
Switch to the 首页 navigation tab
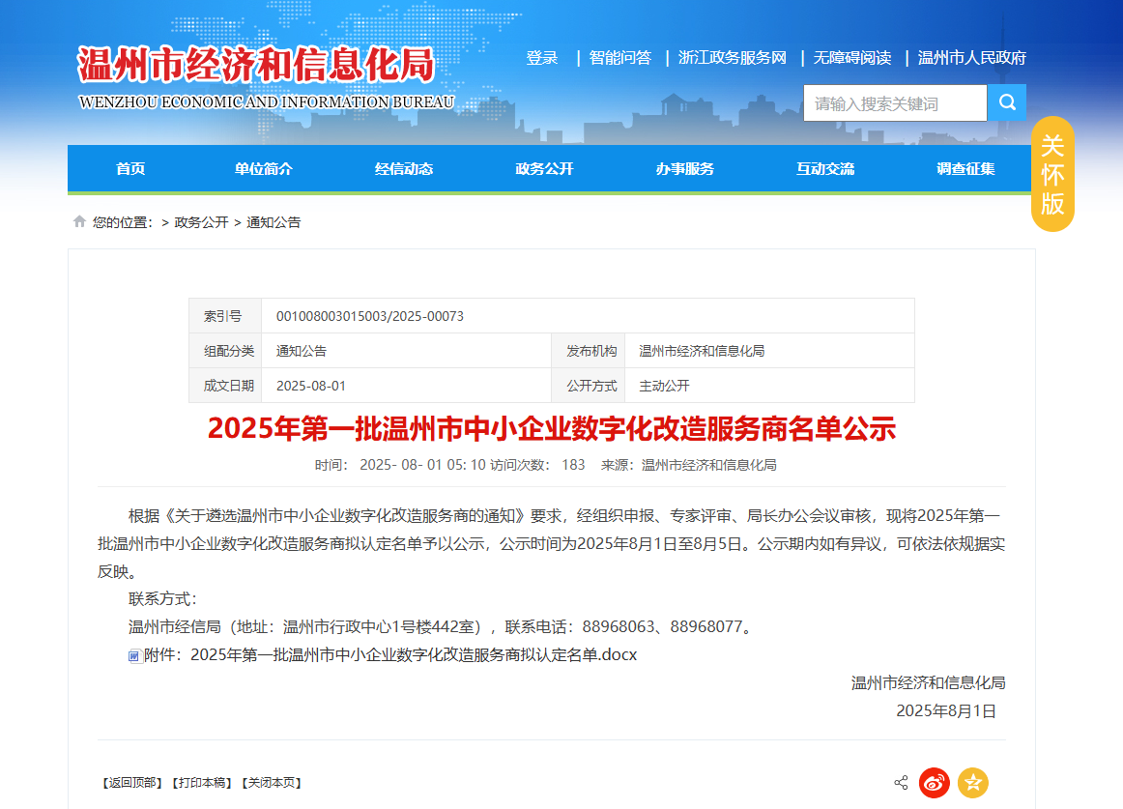click(x=130, y=168)
